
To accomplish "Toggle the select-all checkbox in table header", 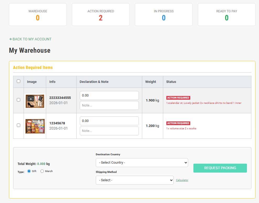I will (18, 81).
